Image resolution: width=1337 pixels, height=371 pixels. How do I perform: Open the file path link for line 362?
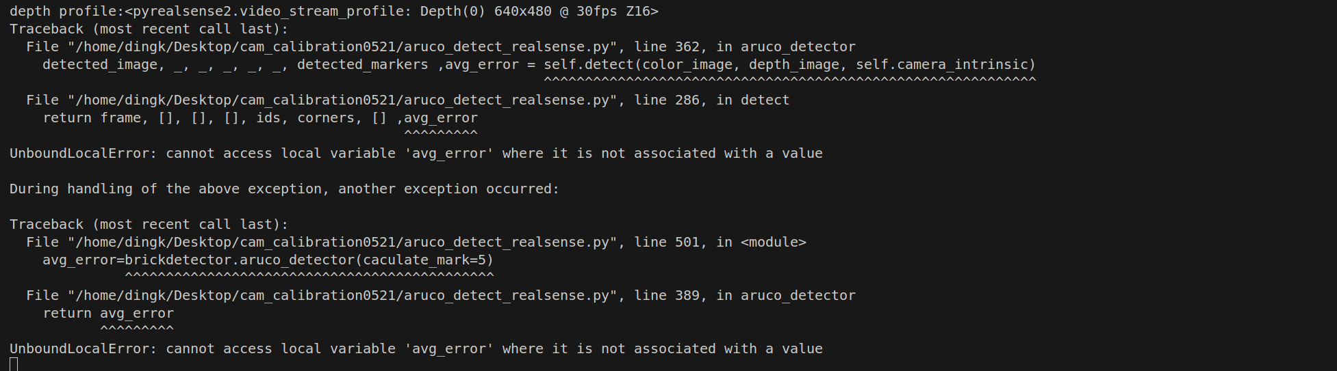coord(342,47)
